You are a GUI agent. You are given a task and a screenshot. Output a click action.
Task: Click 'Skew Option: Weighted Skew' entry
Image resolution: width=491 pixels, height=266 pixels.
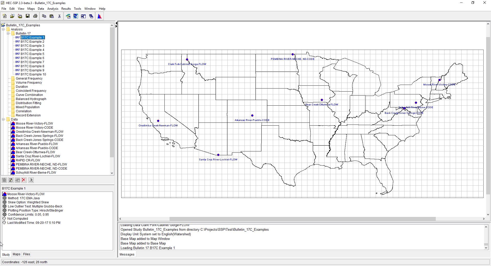[28, 202]
